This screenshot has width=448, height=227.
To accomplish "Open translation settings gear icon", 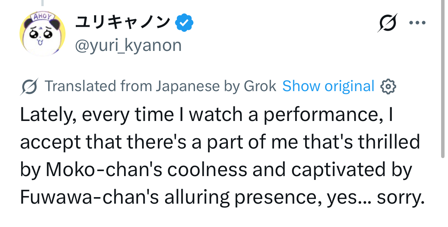I will click(x=388, y=87).
